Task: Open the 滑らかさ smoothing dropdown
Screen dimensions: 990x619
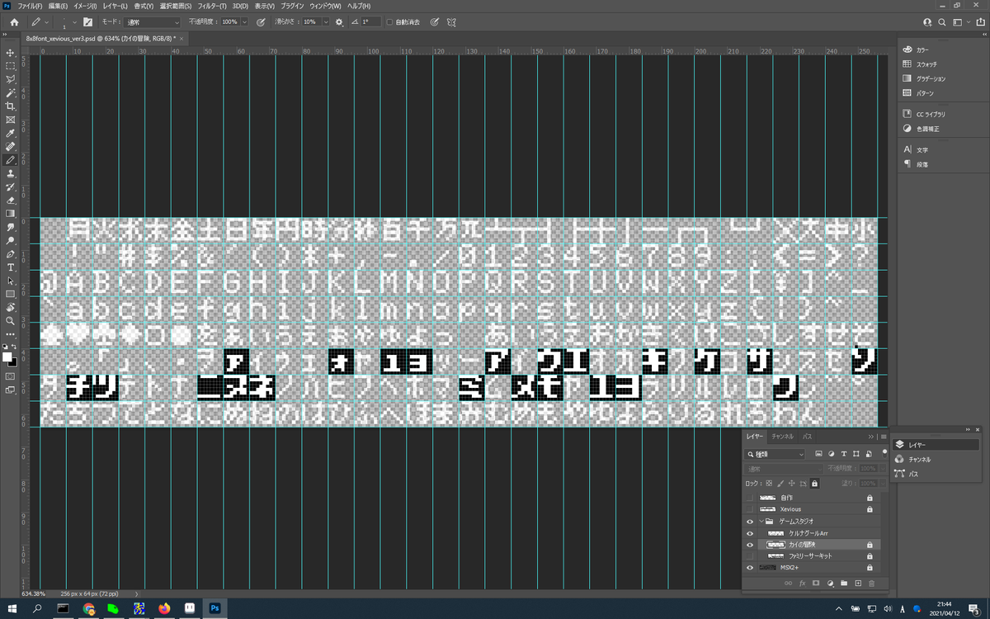Action: [326, 21]
